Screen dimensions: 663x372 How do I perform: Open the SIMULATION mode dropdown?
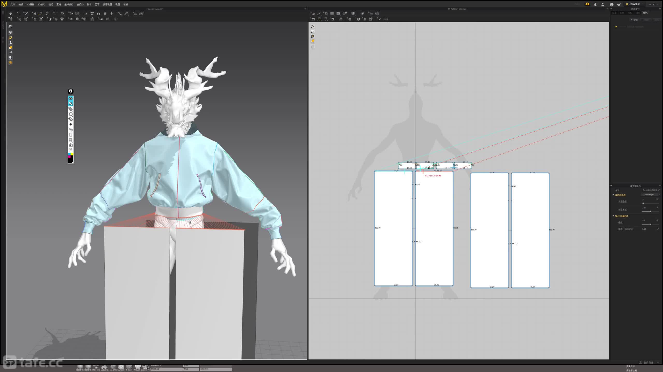[x=635, y=4]
